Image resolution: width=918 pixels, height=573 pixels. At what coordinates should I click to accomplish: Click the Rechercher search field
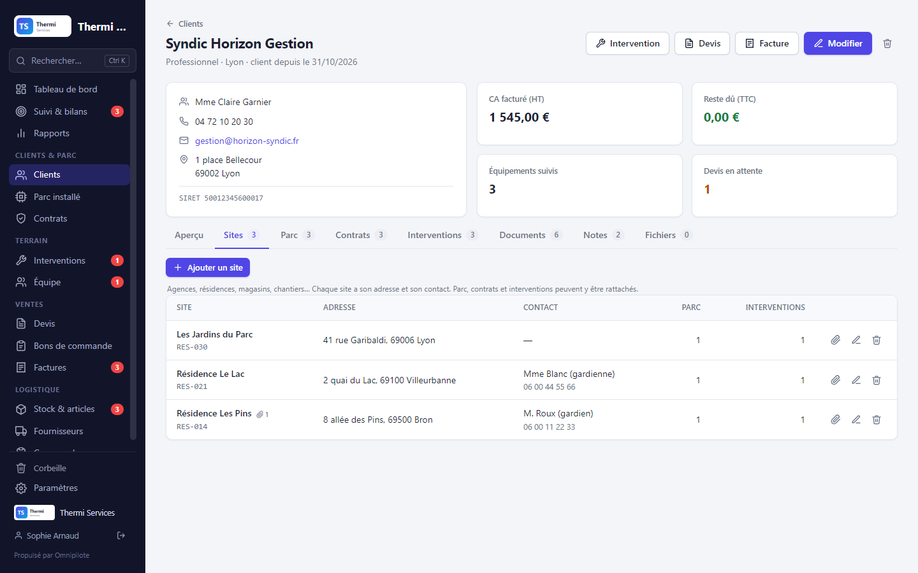73,60
